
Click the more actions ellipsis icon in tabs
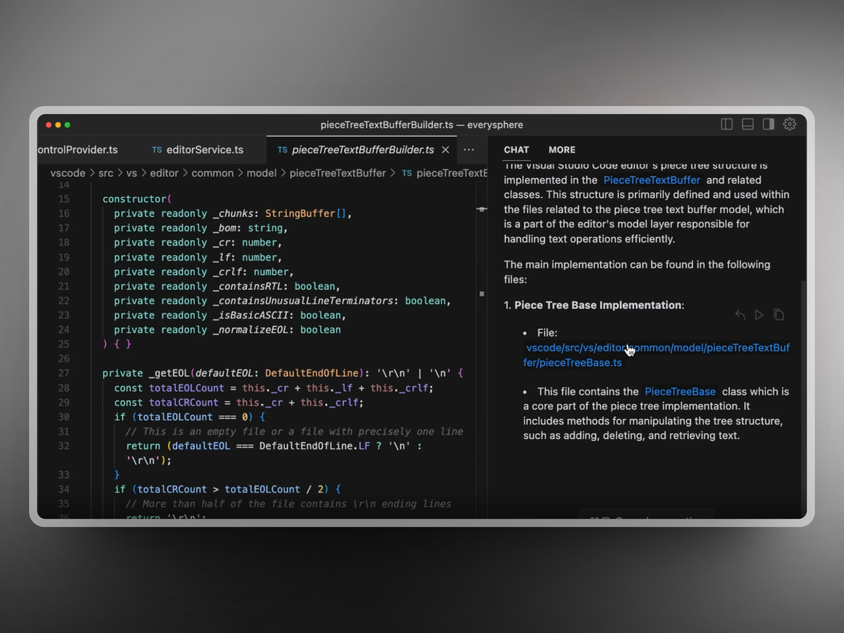click(x=469, y=149)
